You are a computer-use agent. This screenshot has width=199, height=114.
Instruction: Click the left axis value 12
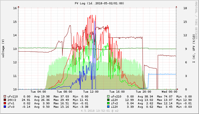click(15, 62)
